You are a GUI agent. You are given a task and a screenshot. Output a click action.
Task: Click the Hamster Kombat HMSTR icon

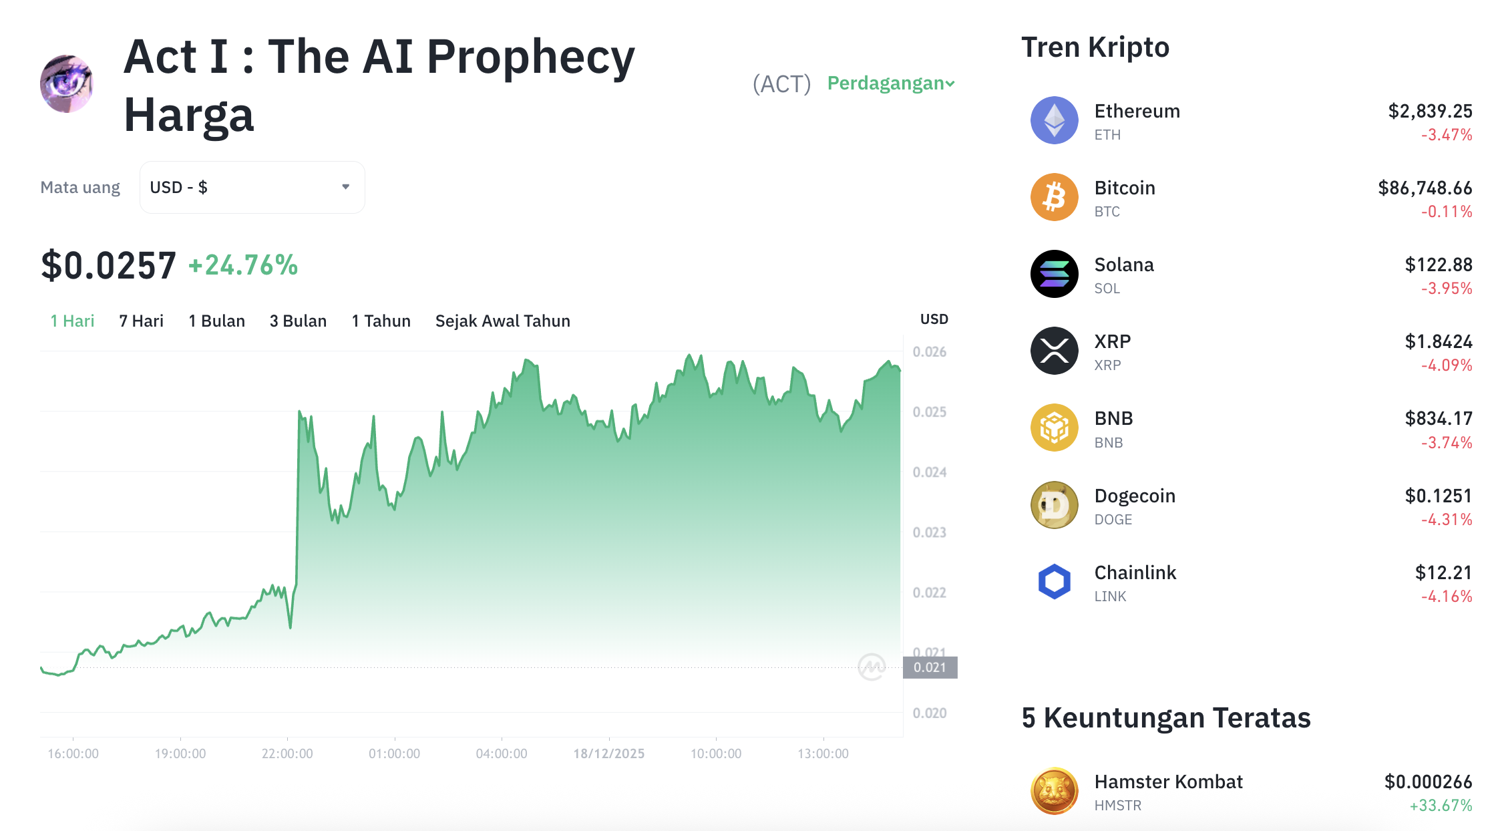[1054, 790]
